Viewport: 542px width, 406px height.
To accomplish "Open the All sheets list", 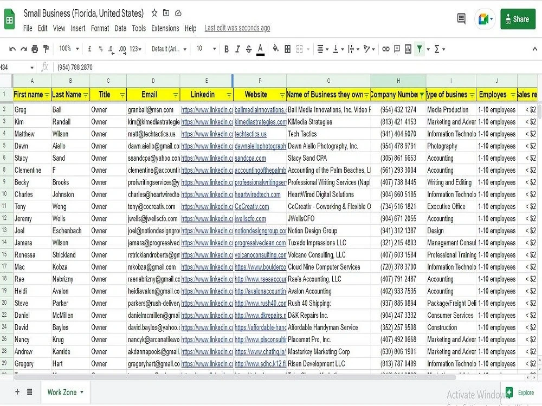I will click(30, 392).
